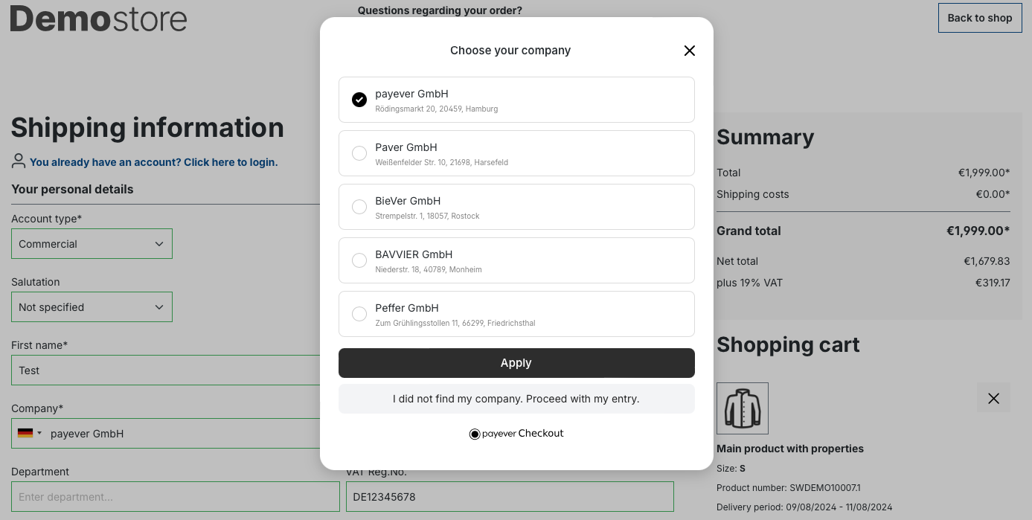The image size is (1032, 520).
Task: Proceed with my own company entry
Action: coord(516,399)
